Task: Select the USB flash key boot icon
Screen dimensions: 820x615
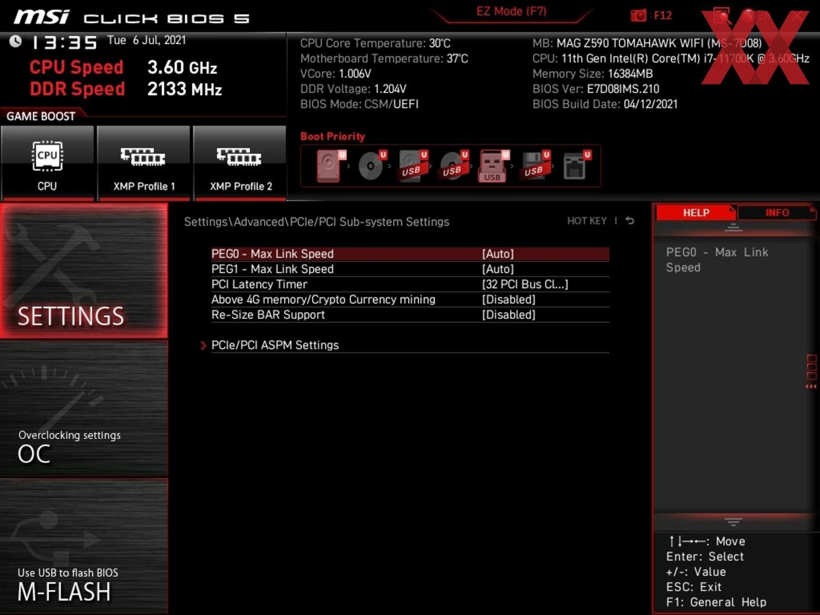Action: pyautogui.click(x=493, y=166)
